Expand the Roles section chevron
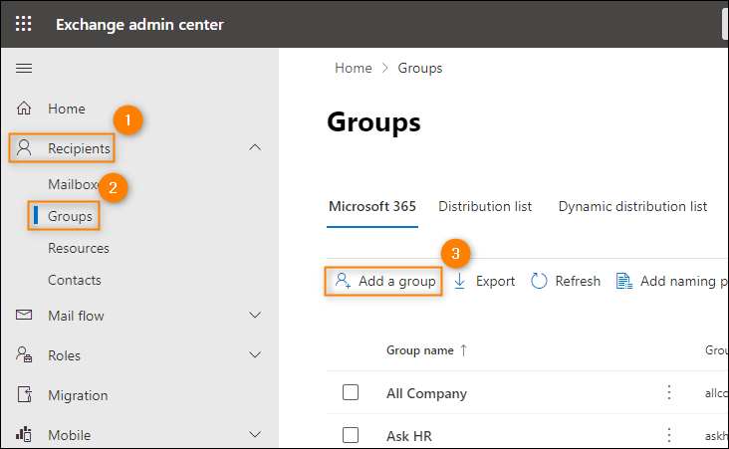729x449 pixels. click(255, 355)
